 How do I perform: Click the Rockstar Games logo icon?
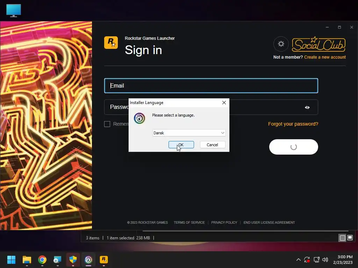tap(111, 43)
